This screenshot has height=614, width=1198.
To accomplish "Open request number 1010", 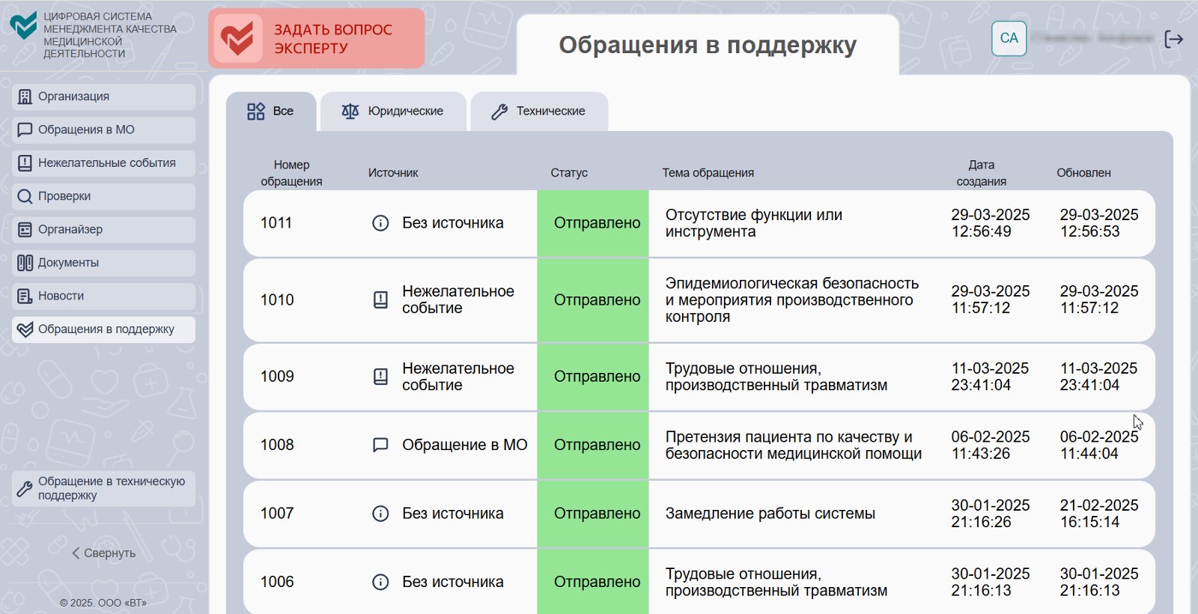I will pyautogui.click(x=277, y=300).
